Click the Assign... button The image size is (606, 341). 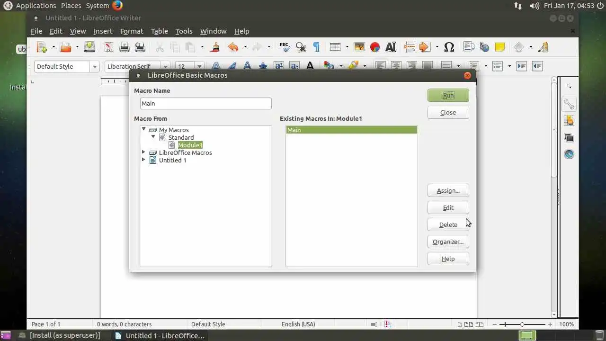pos(448,190)
